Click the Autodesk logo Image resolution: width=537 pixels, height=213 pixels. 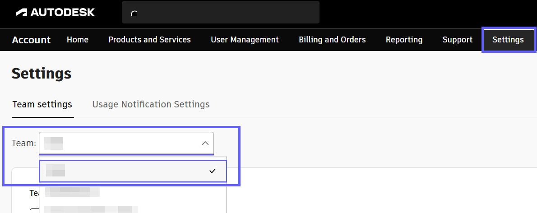point(55,13)
